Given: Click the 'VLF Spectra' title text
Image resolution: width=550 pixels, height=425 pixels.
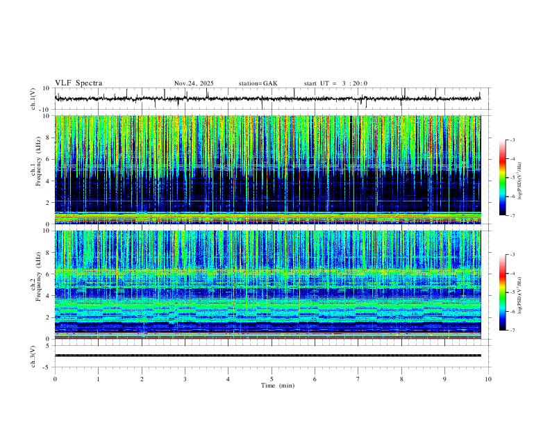Looking at the screenshot, I should (x=78, y=83).
